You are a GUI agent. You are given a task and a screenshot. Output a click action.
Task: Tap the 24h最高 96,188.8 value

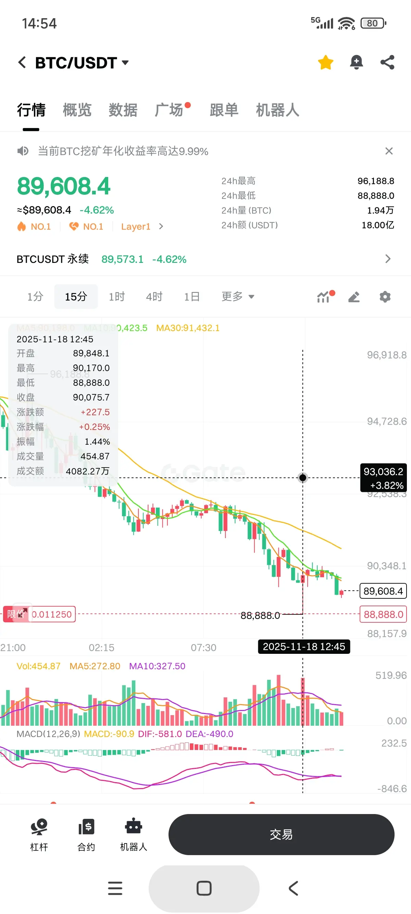375,181
